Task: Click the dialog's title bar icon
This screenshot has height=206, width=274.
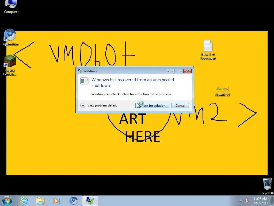Action: (80, 71)
